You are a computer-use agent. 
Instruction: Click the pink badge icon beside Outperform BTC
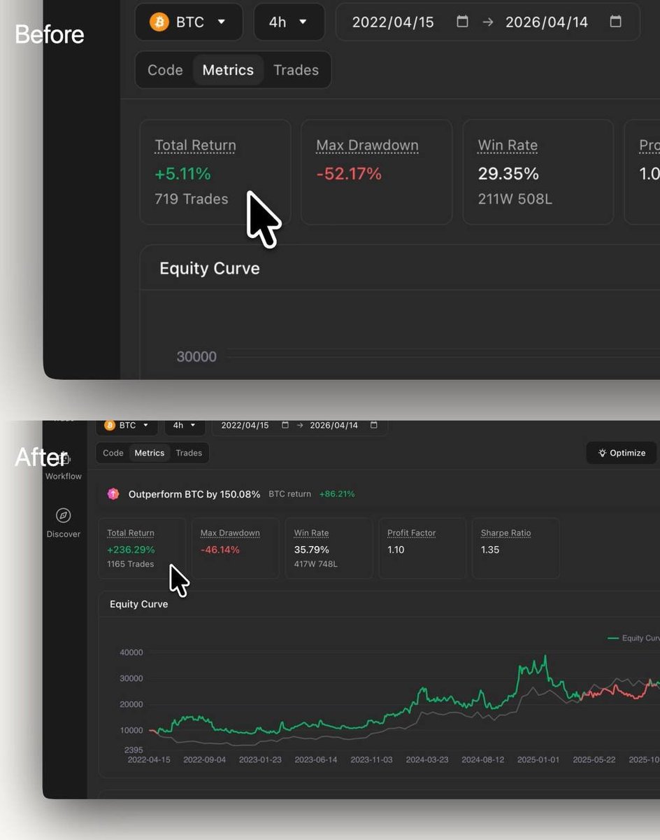113,494
